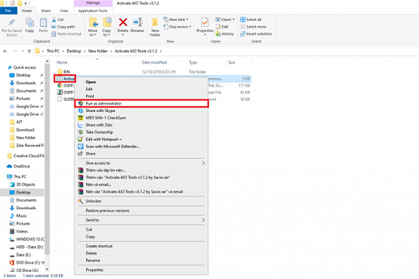Choose Run as administrator
This screenshot has width=419, height=279.
103,104
